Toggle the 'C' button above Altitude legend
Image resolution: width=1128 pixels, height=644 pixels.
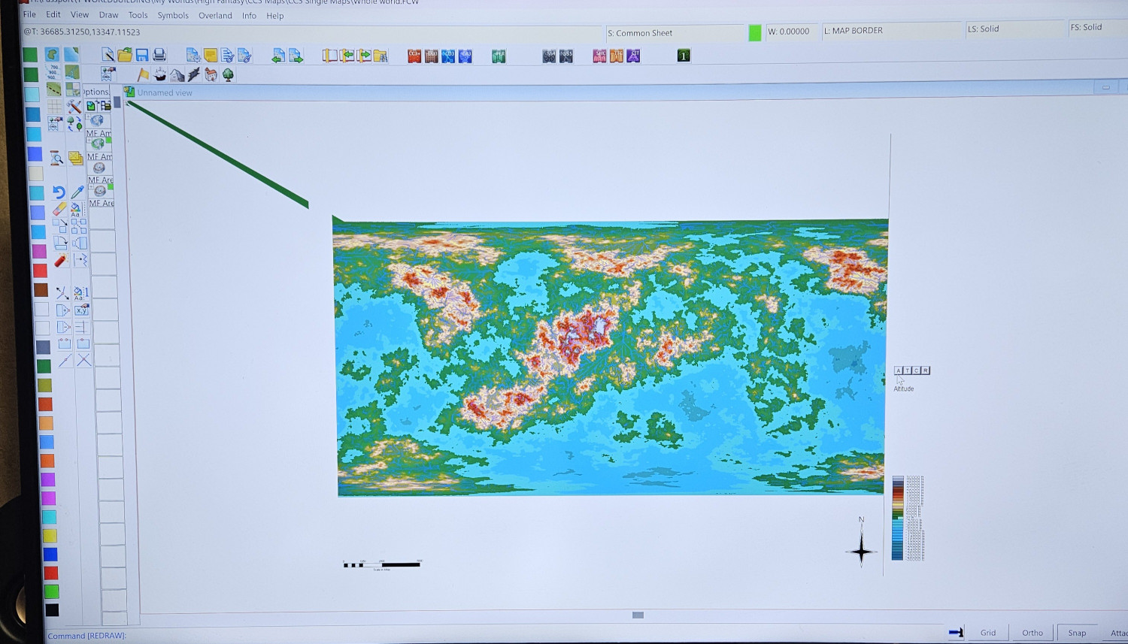coord(916,370)
